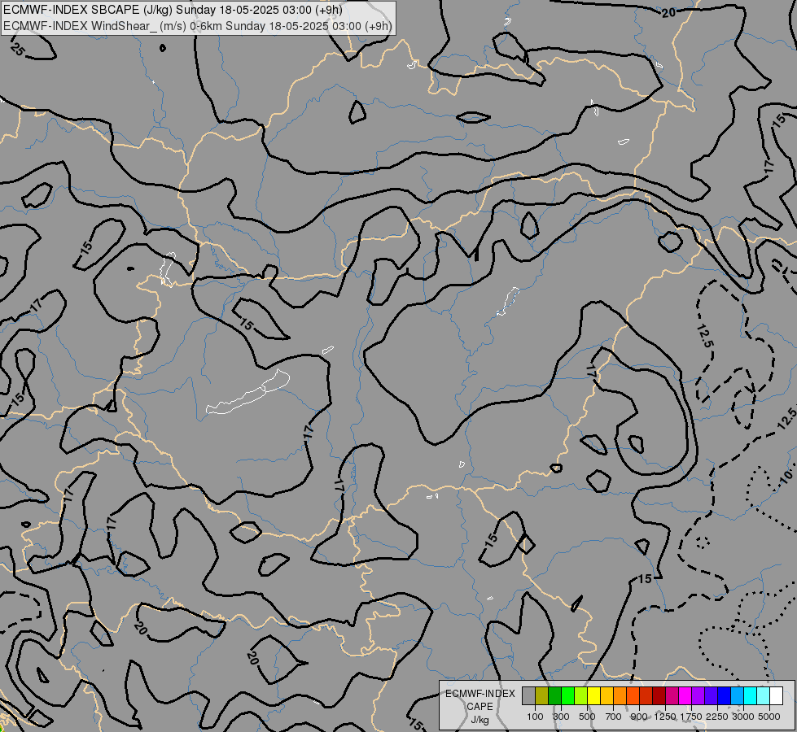Viewport: 797px width, 732px height.
Task: Click the legend value '900'
Action: [639, 717]
